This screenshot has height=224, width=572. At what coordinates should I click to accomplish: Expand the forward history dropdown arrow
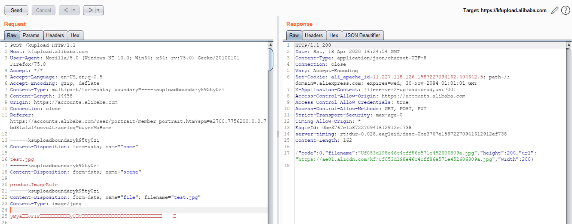pos(98,10)
